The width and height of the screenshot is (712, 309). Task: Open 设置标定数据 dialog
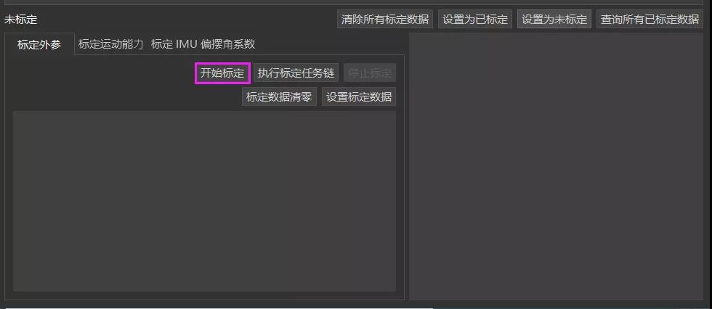(359, 96)
